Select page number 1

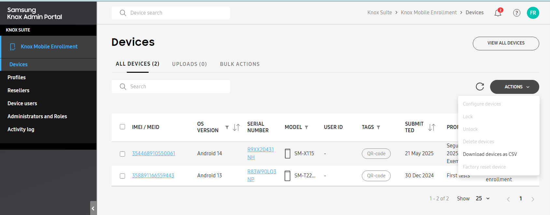pyautogui.click(x=521, y=198)
